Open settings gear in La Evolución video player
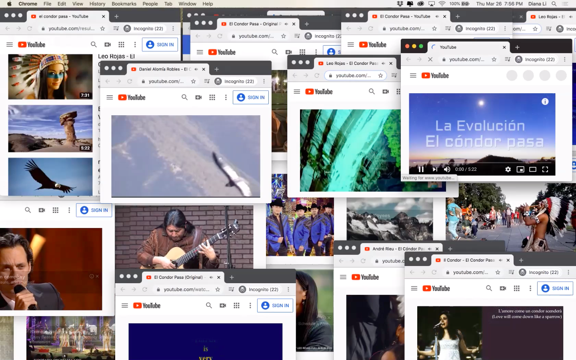Image resolution: width=576 pixels, height=360 pixels. tap(508, 169)
